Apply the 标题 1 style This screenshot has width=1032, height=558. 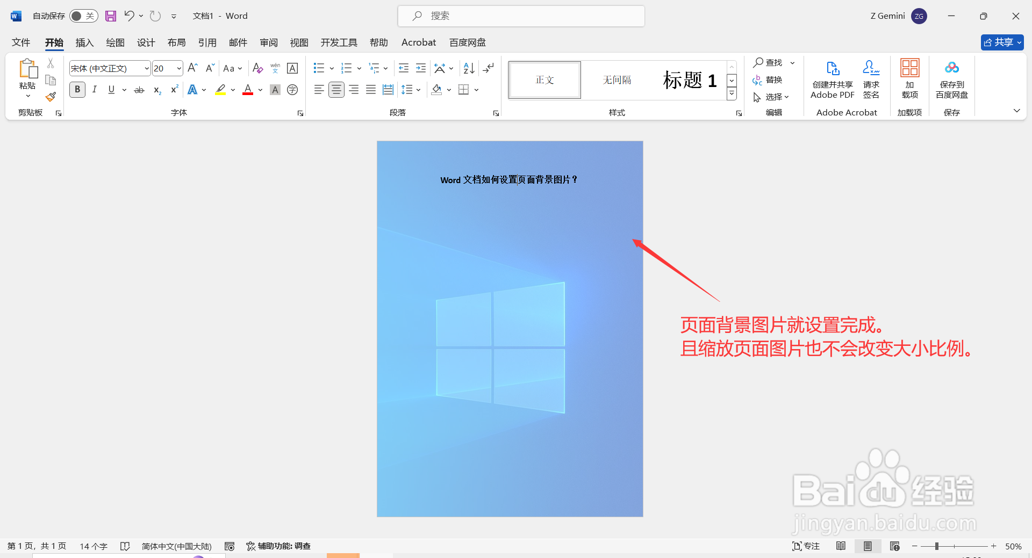[x=690, y=79]
